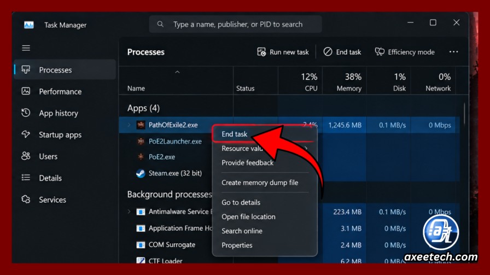Click the 1,245.6 MB memory cell
Viewport: 490px width, 275px height.
tap(345, 125)
